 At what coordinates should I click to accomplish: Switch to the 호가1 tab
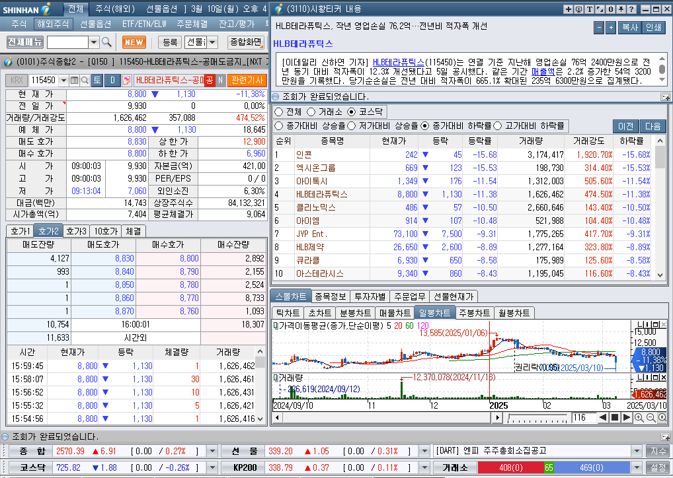point(20,231)
